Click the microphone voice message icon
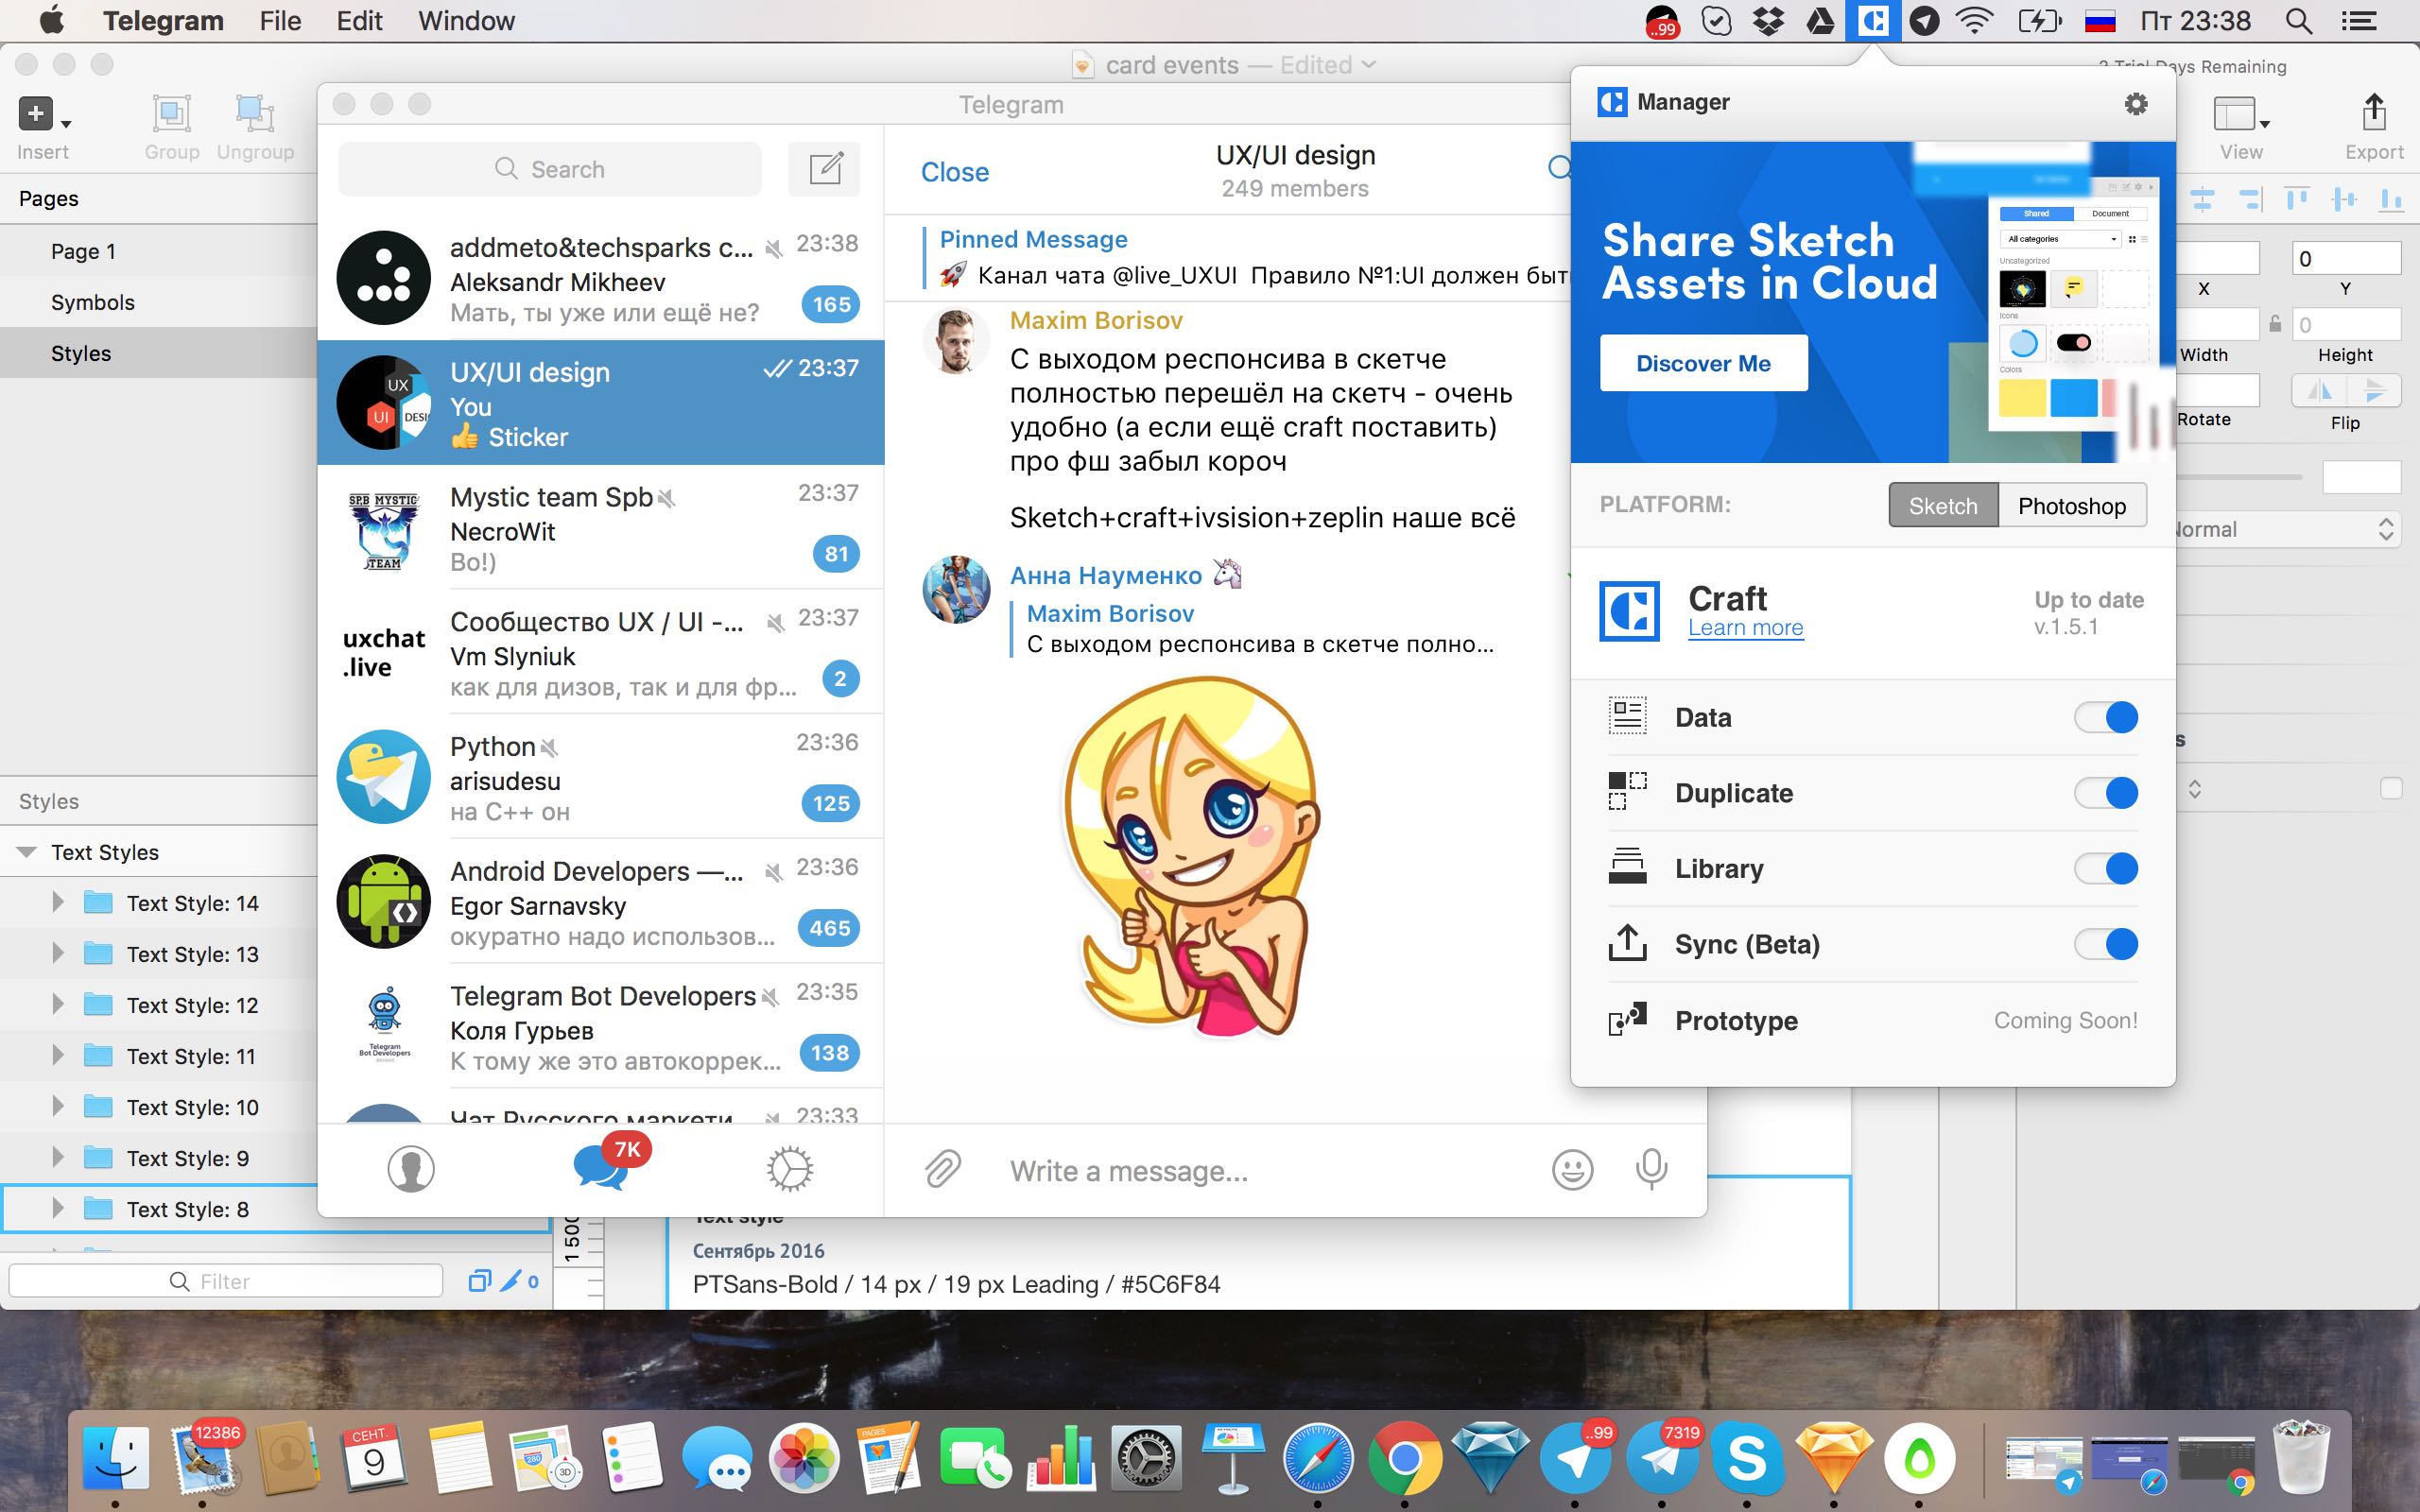 point(1651,1169)
